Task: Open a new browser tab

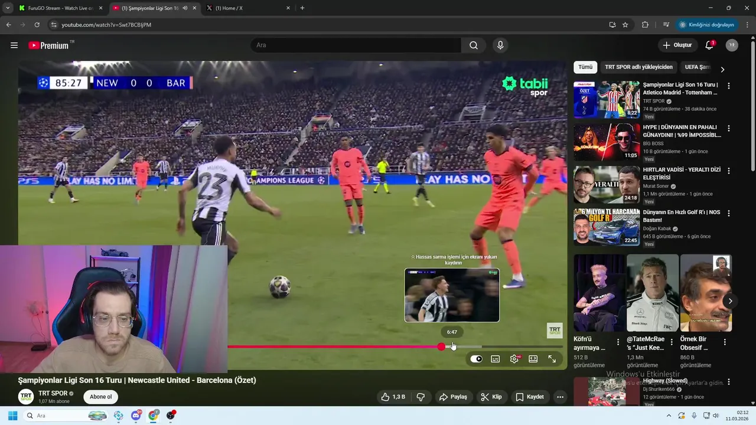Action: (302, 8)
